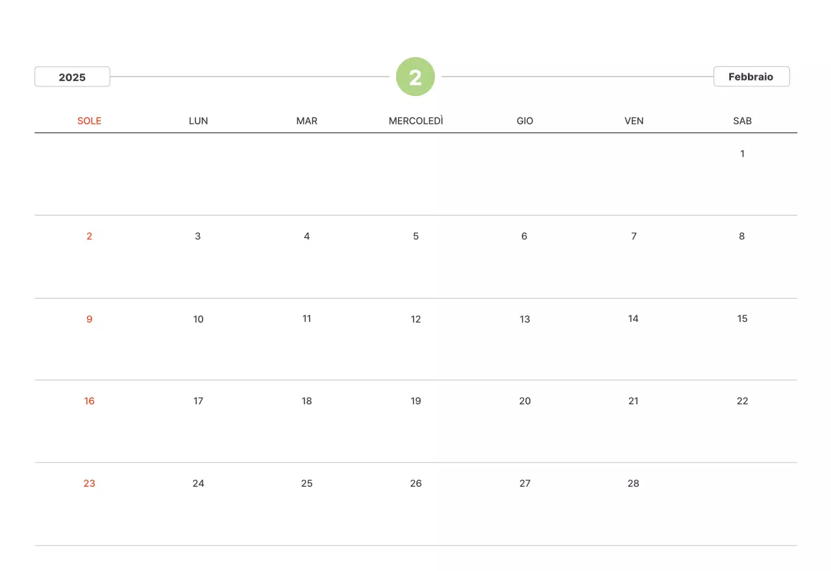The width and height of the screenshot is (831, 571).
Task: Click the Febbraio month button
Action: coord(751,77)
